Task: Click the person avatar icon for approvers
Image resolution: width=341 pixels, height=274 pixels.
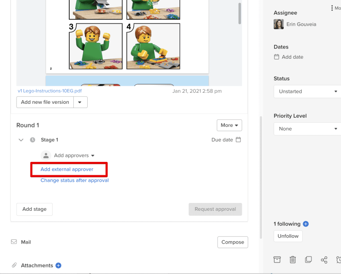Action: click(x=46, y=155)
